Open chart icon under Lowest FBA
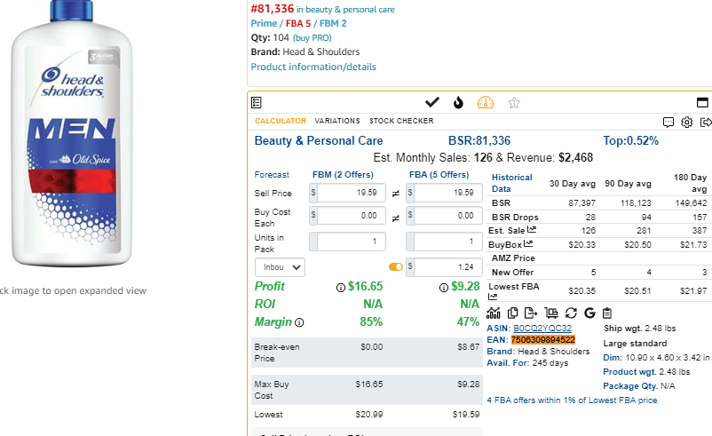Screen dimensions: 712x436 493,297
